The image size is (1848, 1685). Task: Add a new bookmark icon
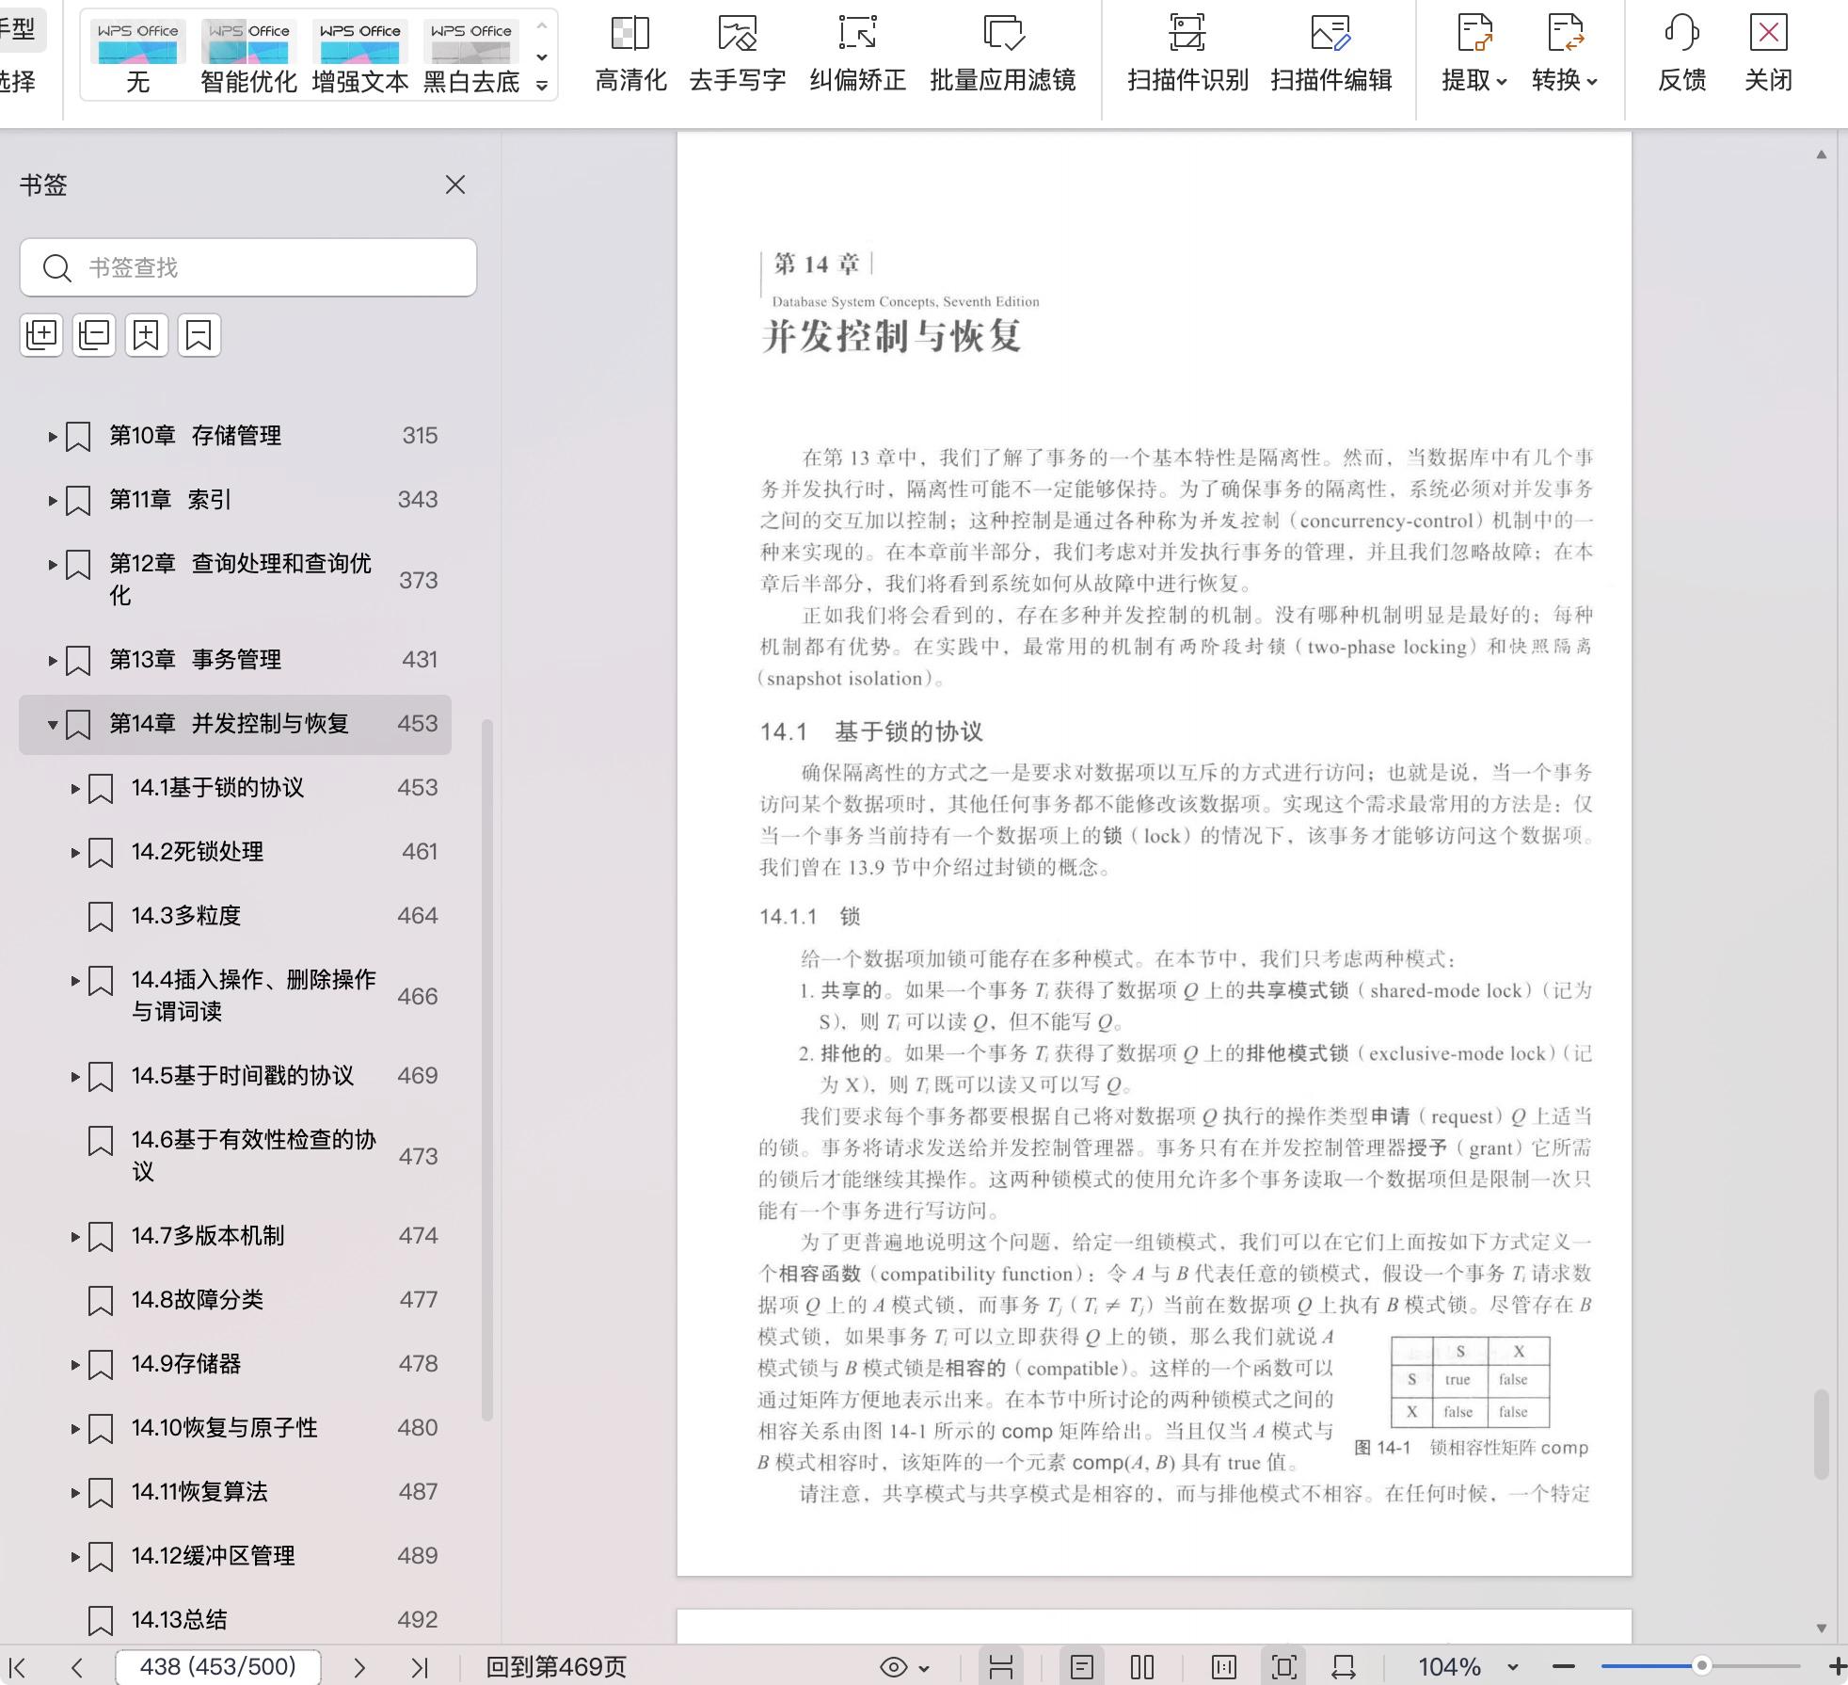(146, 335)
